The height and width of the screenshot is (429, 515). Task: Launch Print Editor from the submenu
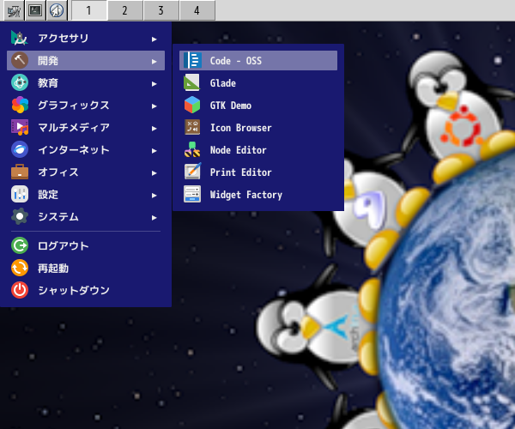(258, 172)
